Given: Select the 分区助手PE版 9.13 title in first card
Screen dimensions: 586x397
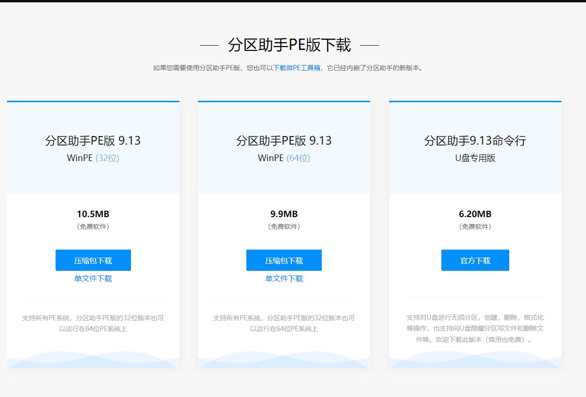Looking at the screenshot, I should [x=93, y=140].
